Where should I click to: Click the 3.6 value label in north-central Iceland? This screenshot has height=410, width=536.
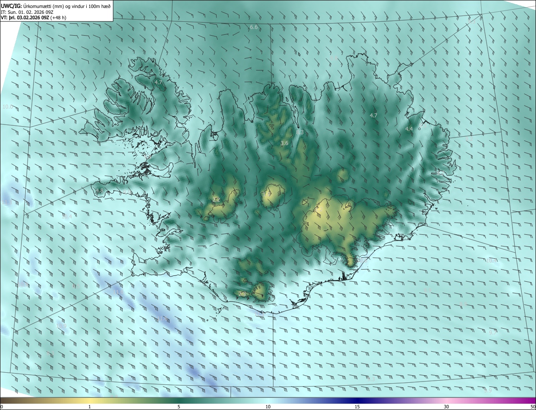[x=284, y=143]
